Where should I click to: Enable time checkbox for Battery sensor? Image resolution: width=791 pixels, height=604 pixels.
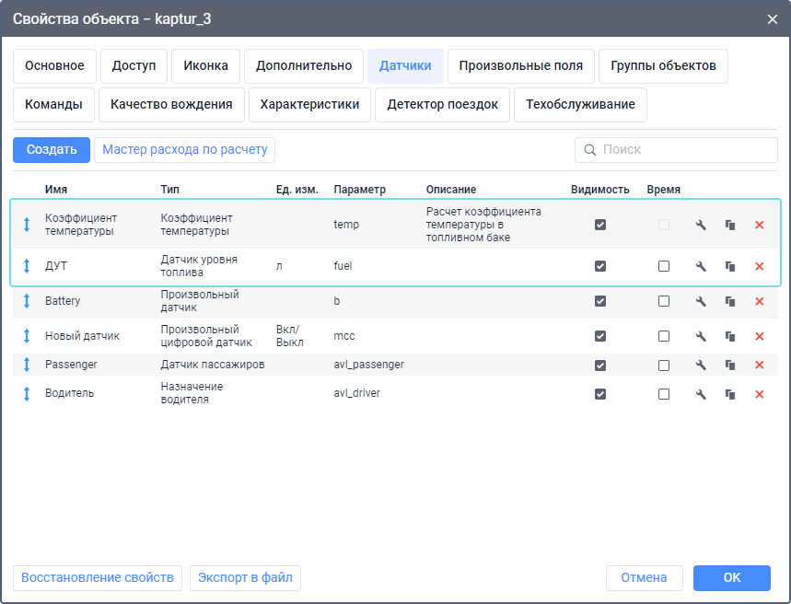tap(664, 301)
